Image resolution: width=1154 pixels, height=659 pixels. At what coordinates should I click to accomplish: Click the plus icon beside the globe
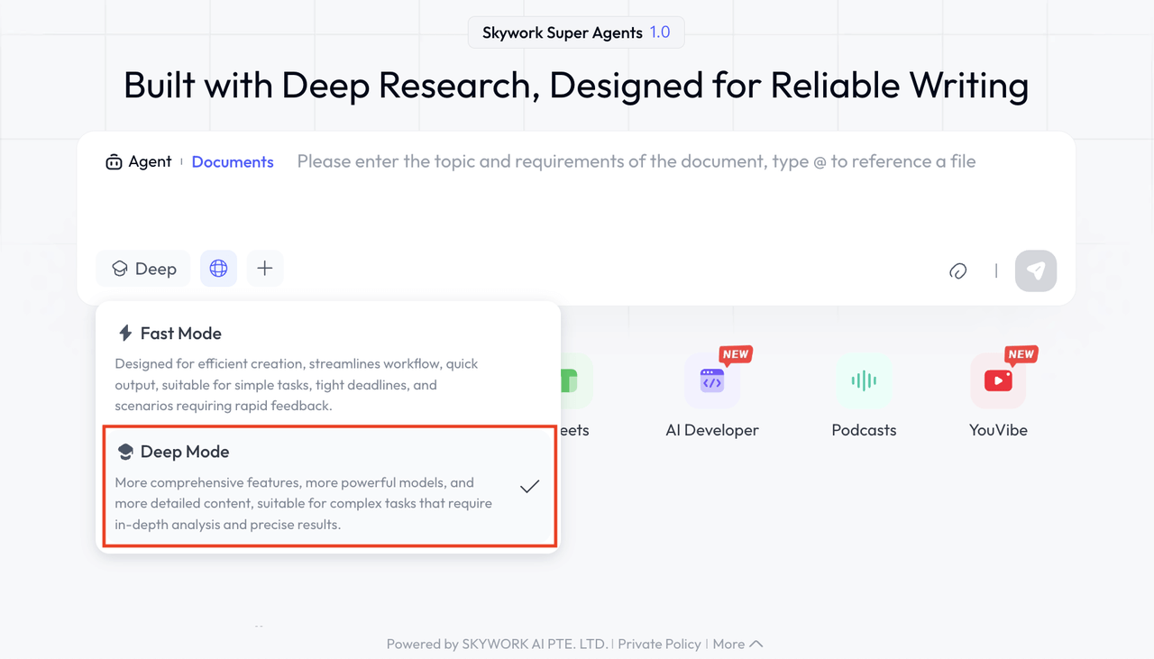[x=264, y=269]
